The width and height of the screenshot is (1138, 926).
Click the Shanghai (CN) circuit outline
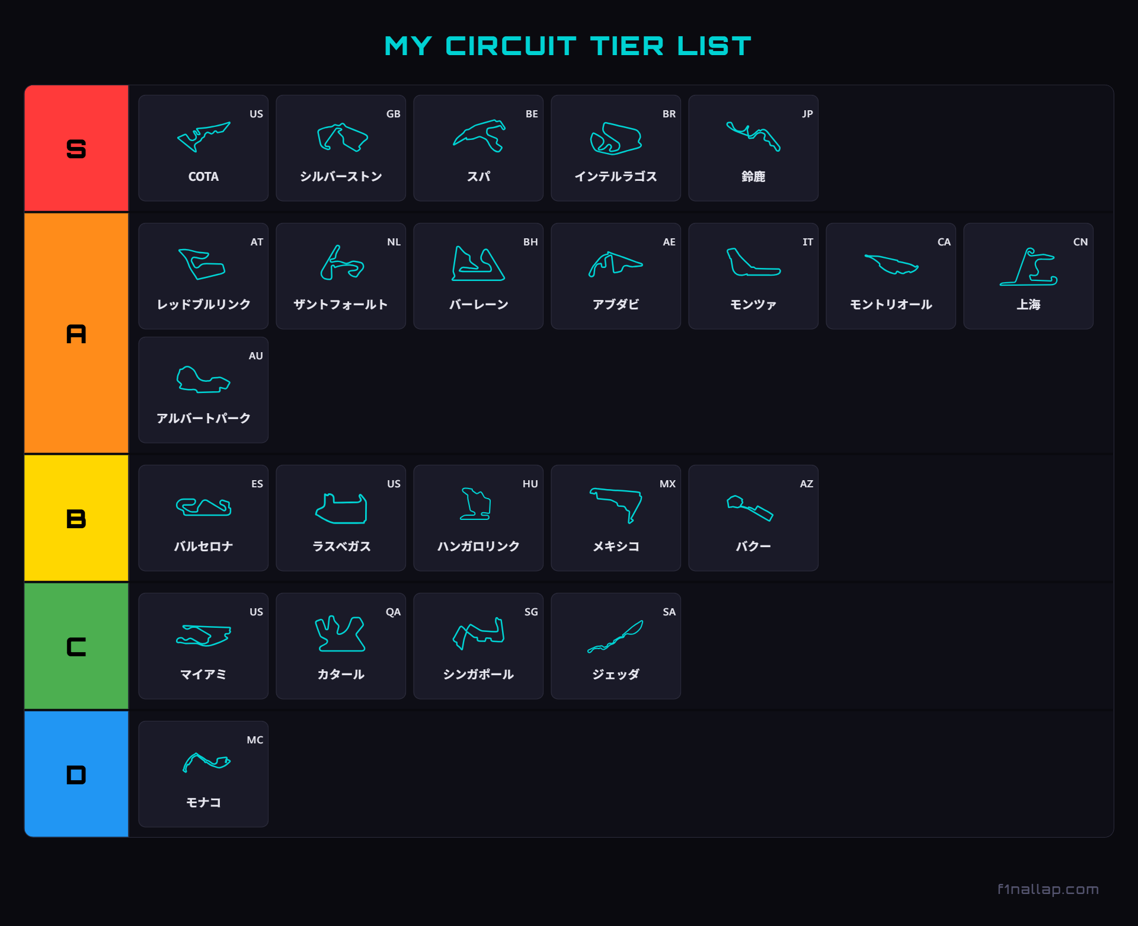1028,267
